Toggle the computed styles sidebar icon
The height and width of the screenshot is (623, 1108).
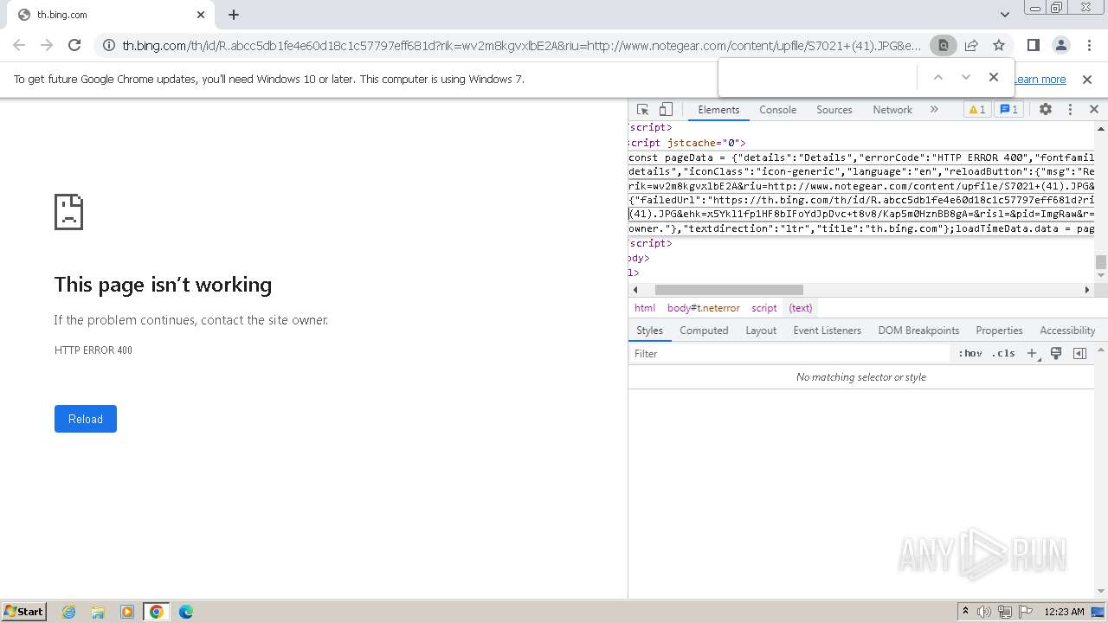pyautogui.click(x=1079, y=354)
